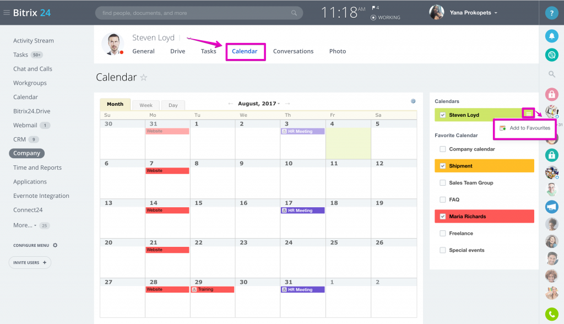
Task: Toggle the hamburger main menu icon
Action: [7, 13]
